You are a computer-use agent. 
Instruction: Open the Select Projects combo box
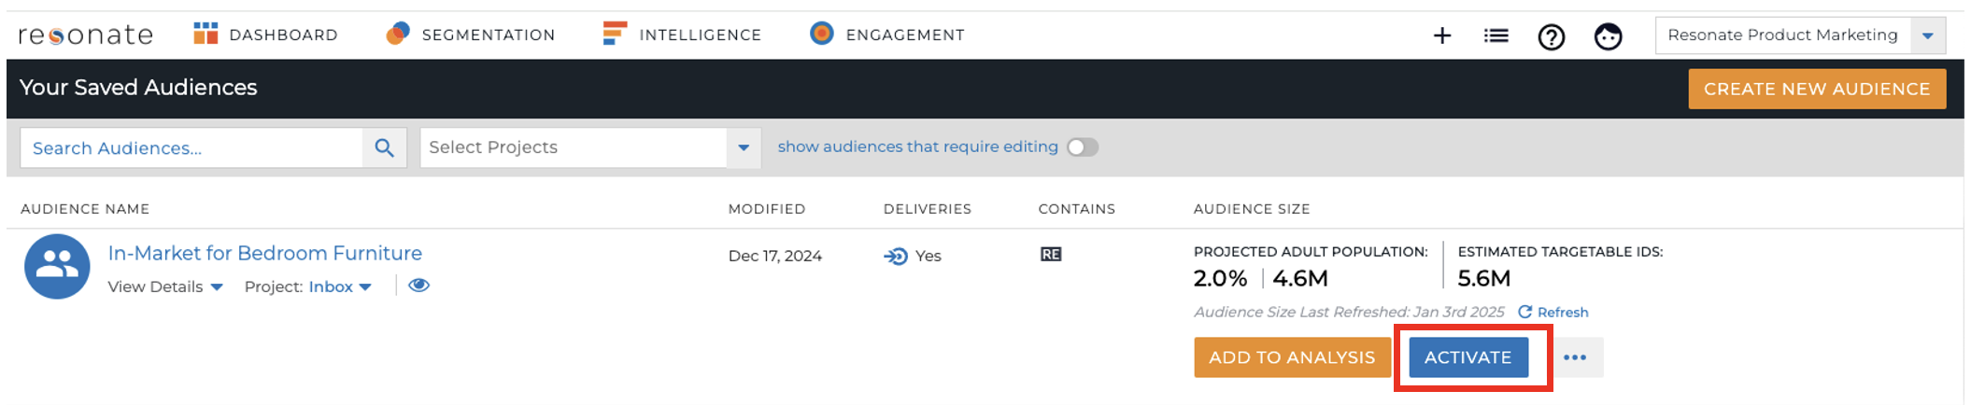click(x=590, y=147)
